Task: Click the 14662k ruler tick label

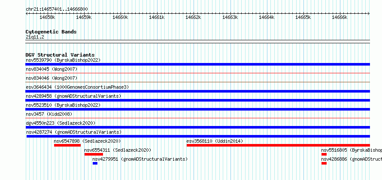Action: (194, 17)
